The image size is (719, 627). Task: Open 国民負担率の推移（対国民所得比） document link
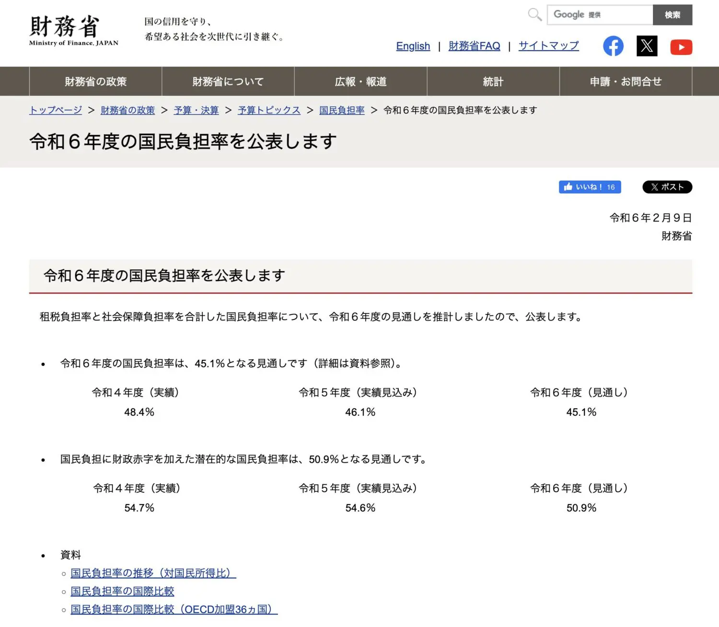[153, 573]
